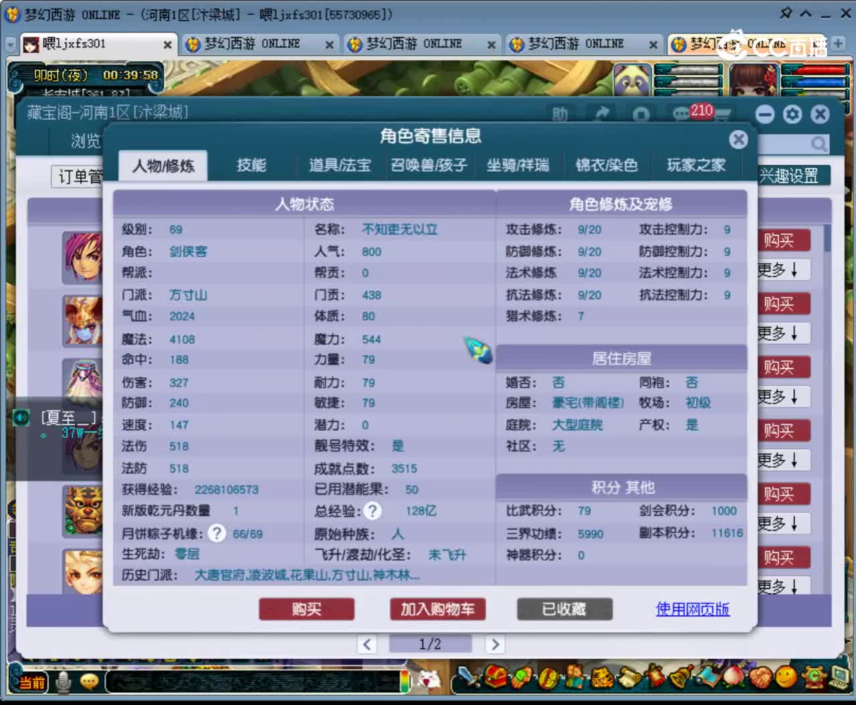Switch to the 技能 tab
The width and height of the screenshot is (856, 705).
pyautogui.click(x=251, y=165)
